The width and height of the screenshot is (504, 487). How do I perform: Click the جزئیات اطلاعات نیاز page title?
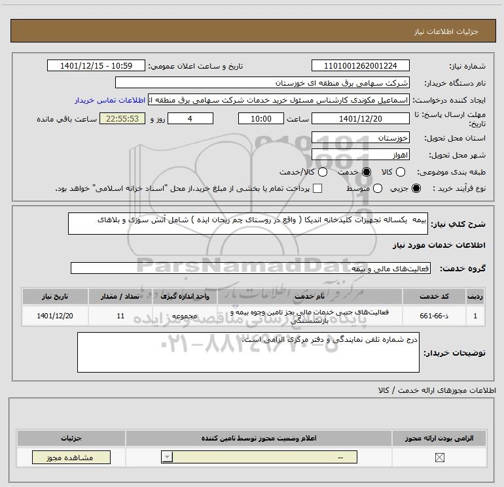click(446, 31)
